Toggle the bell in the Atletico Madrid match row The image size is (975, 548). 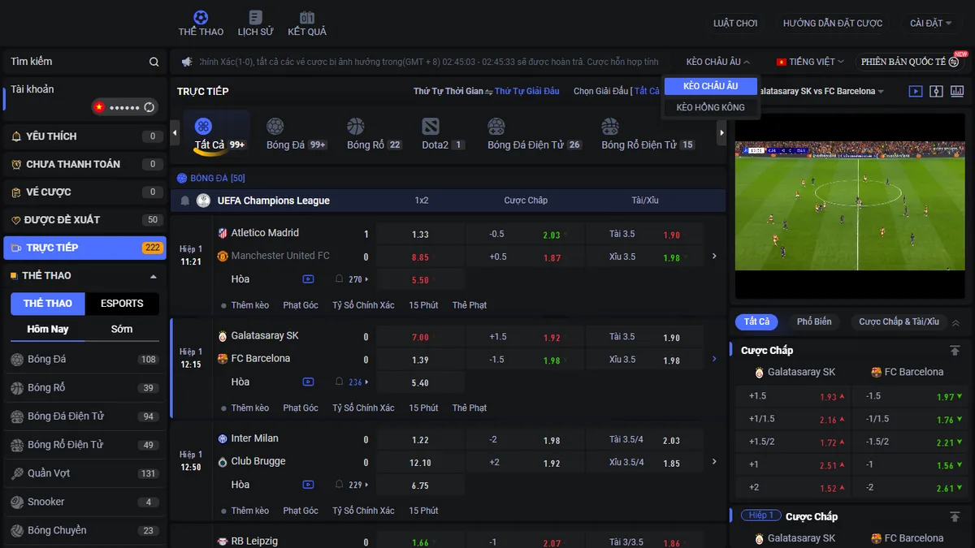pyautogui.click(x=340, y=279)
